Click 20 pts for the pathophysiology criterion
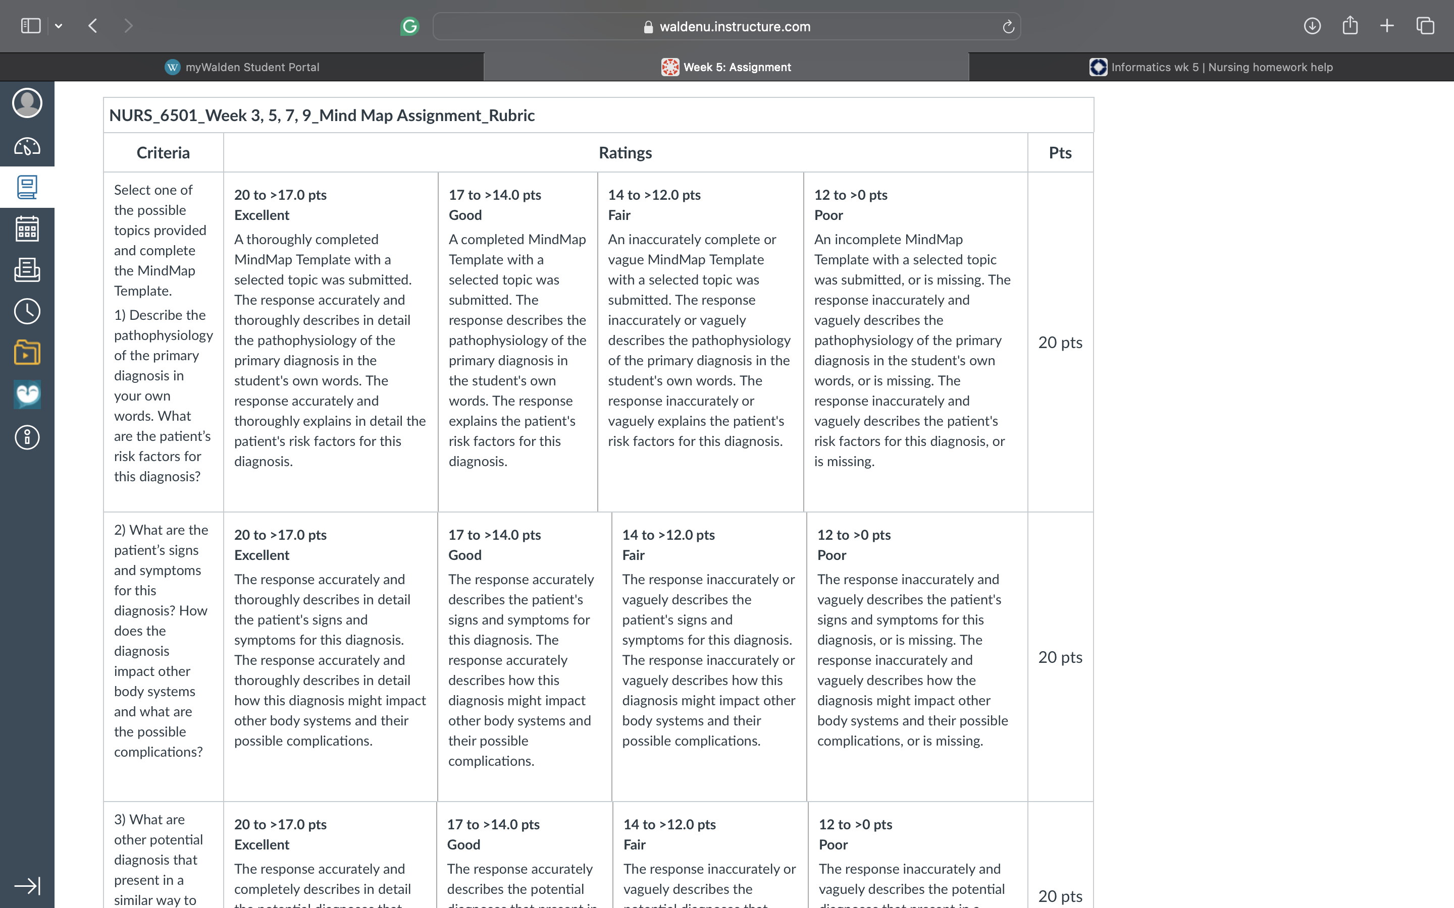Viewport: 1454px width, 908px height. 1060,343
